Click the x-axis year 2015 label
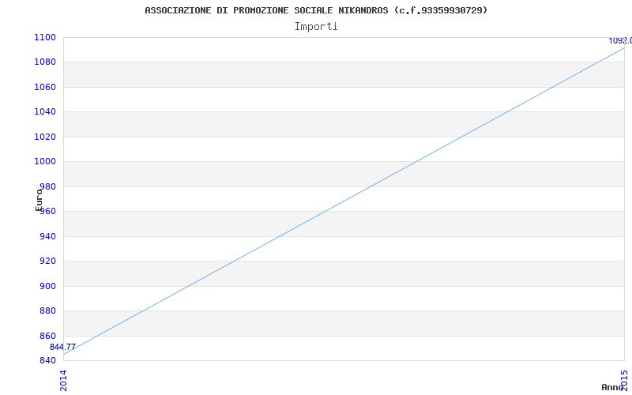Viewport: 632px width, 395px height. [624, 381]
